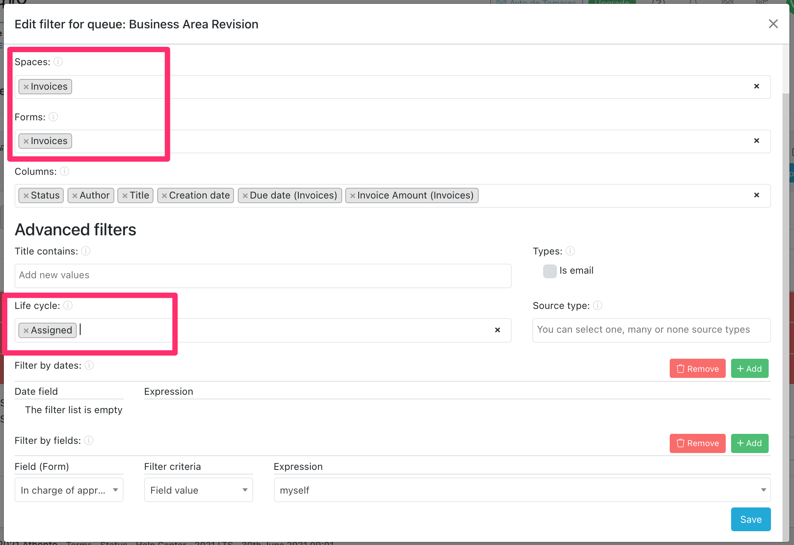View info tooltip for Life cycle filter
This screenshot has height=545, width=794.
click(x=68, y=305)
